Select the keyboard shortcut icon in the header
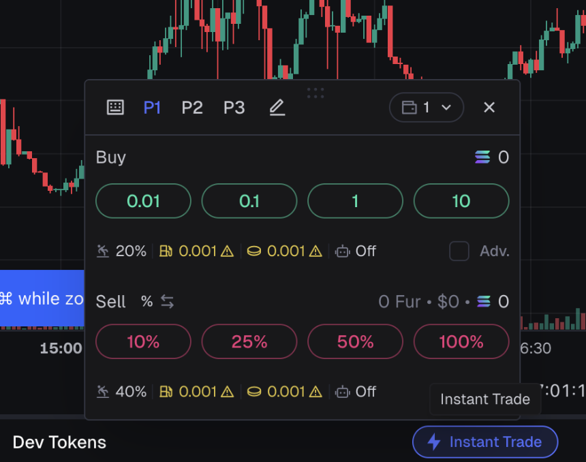Image resolution: width=586 pixels, height=462 pixels. coord(115,107)
